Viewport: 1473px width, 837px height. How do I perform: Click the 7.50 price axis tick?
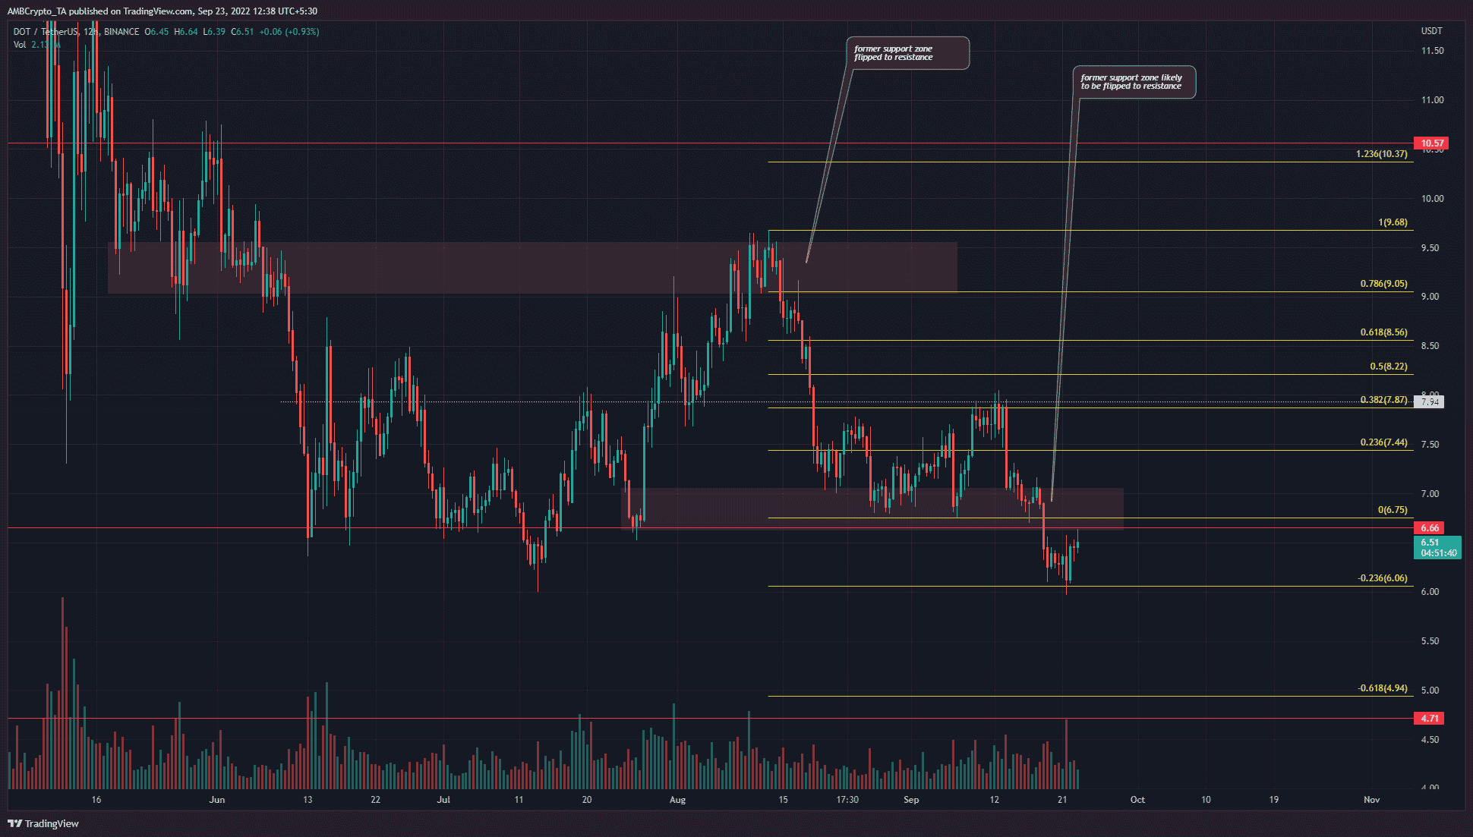pyautogui.click(x=1430, y=445)
